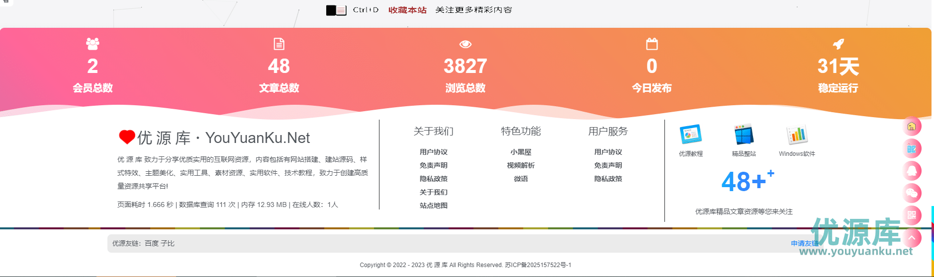The width and height of the screenshot is (934, 277).
Task: Open 用户协议 under 关于我们
Action: (x=433, y=152)
